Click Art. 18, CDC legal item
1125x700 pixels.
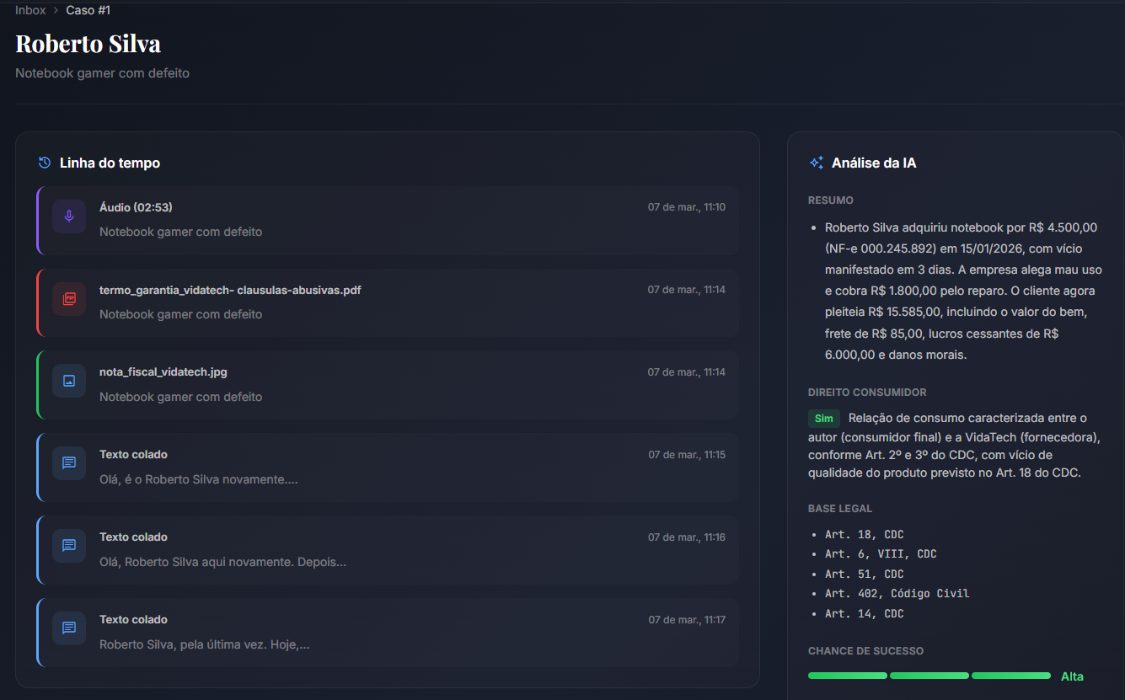[865, 535]
